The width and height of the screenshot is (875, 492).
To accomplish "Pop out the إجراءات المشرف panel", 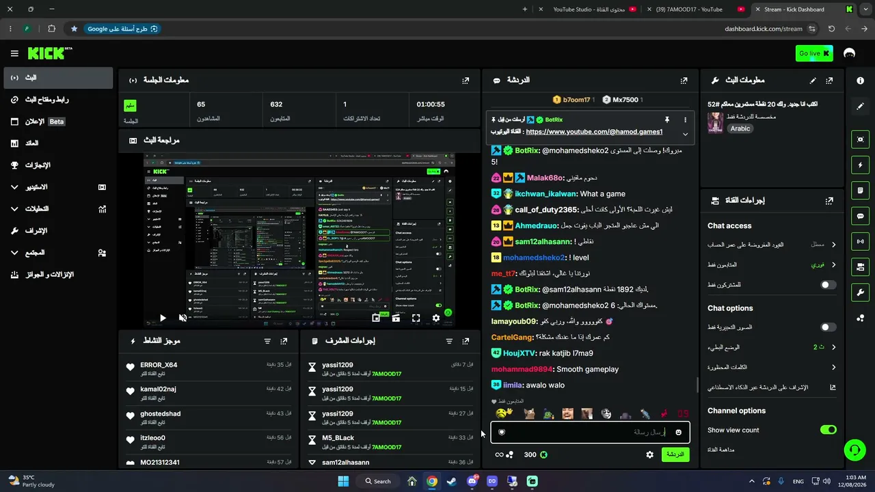I will click(x=466, y=341).
